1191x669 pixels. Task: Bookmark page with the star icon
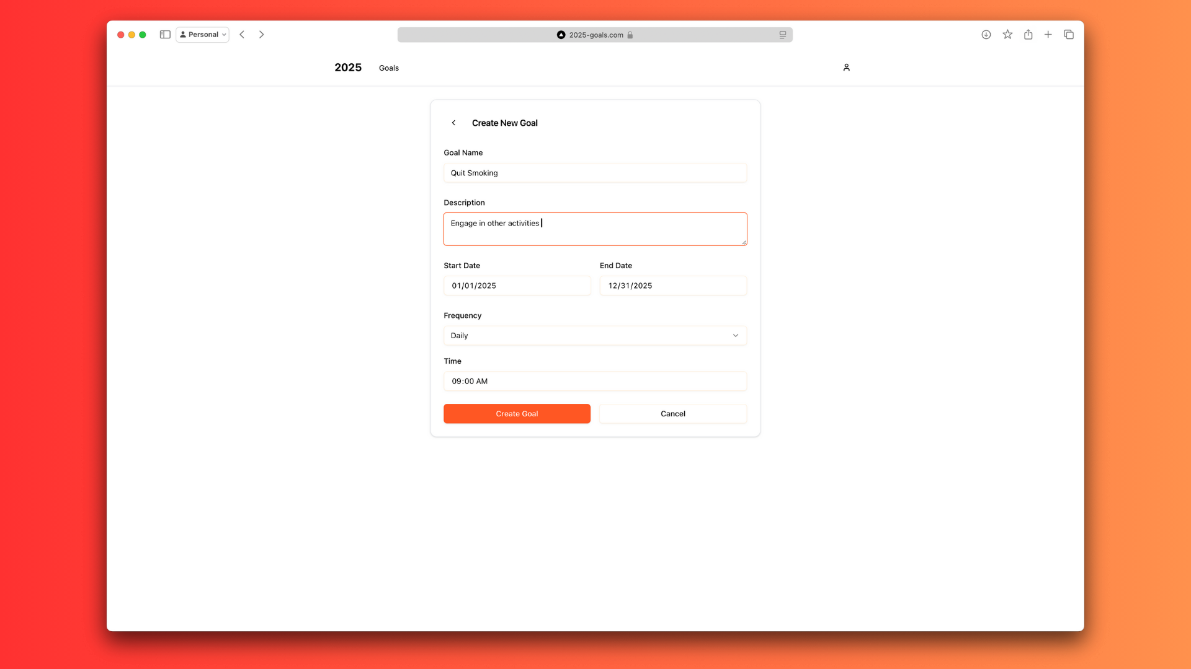(1007, 35)
